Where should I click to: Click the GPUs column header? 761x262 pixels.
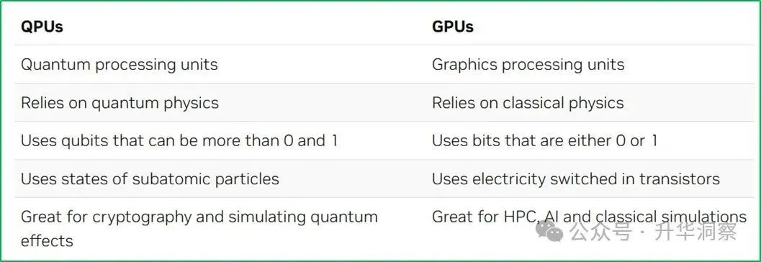(453, 26)
